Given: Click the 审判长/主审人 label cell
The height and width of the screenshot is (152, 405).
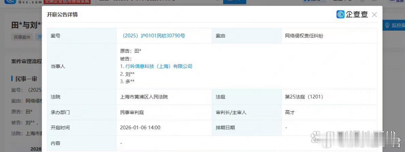Looking at the screenshot, I should (247, 112).
